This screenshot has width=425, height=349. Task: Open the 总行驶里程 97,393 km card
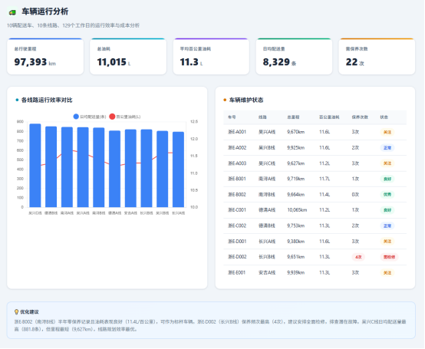point(45,57)
